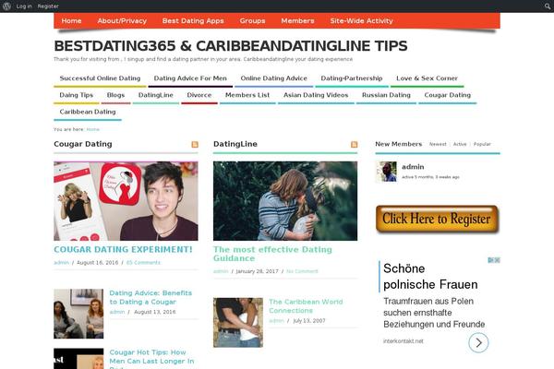The height and width of the screenshot is (369, 554).
Task: Open the Cougar Dating RSS feed icon
Action: (x=195, y=145)
